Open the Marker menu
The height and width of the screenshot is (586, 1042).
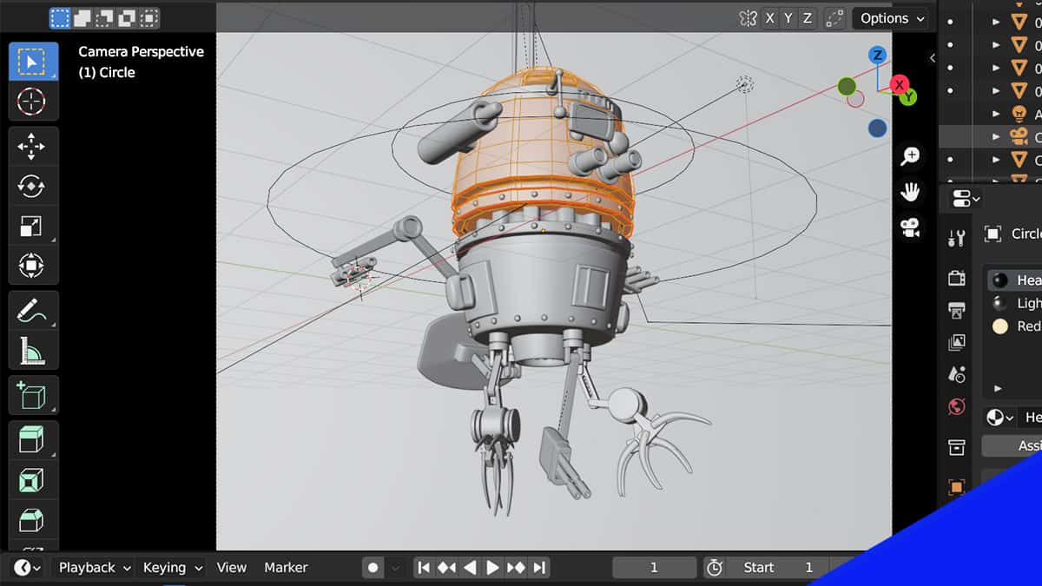pyautogui.click(x=286, y=568)
